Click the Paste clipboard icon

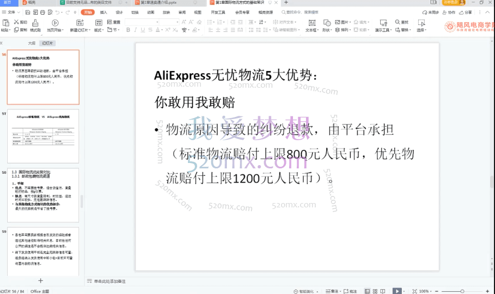[x=5, y=23]
